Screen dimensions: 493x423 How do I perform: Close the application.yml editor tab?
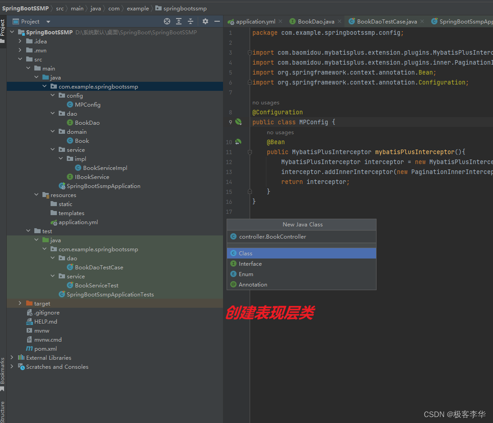[x=280, y=21]
